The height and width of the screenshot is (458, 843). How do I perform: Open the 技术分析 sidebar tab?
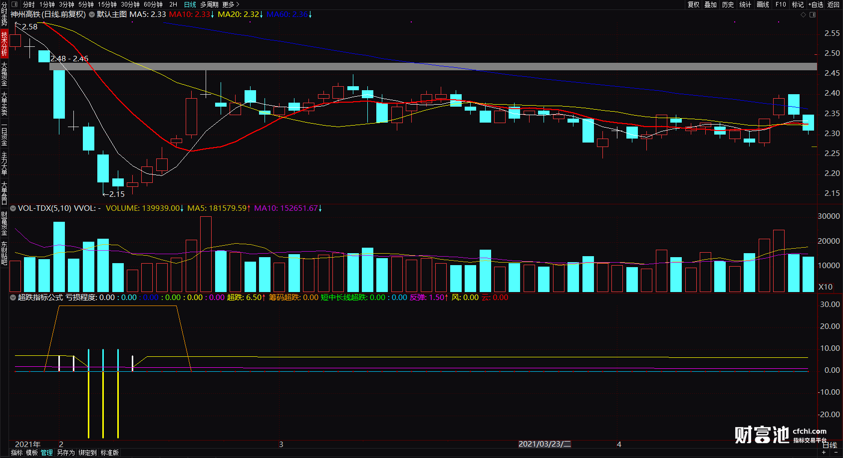pos(4,43)
